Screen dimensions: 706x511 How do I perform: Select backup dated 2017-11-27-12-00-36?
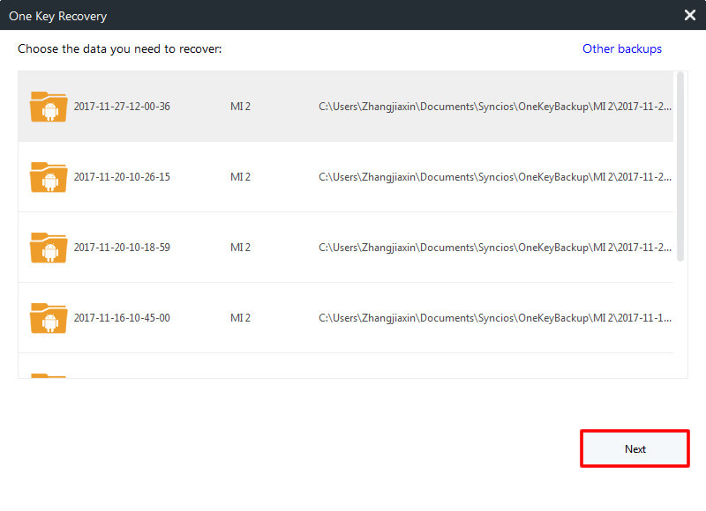[345, 107]
